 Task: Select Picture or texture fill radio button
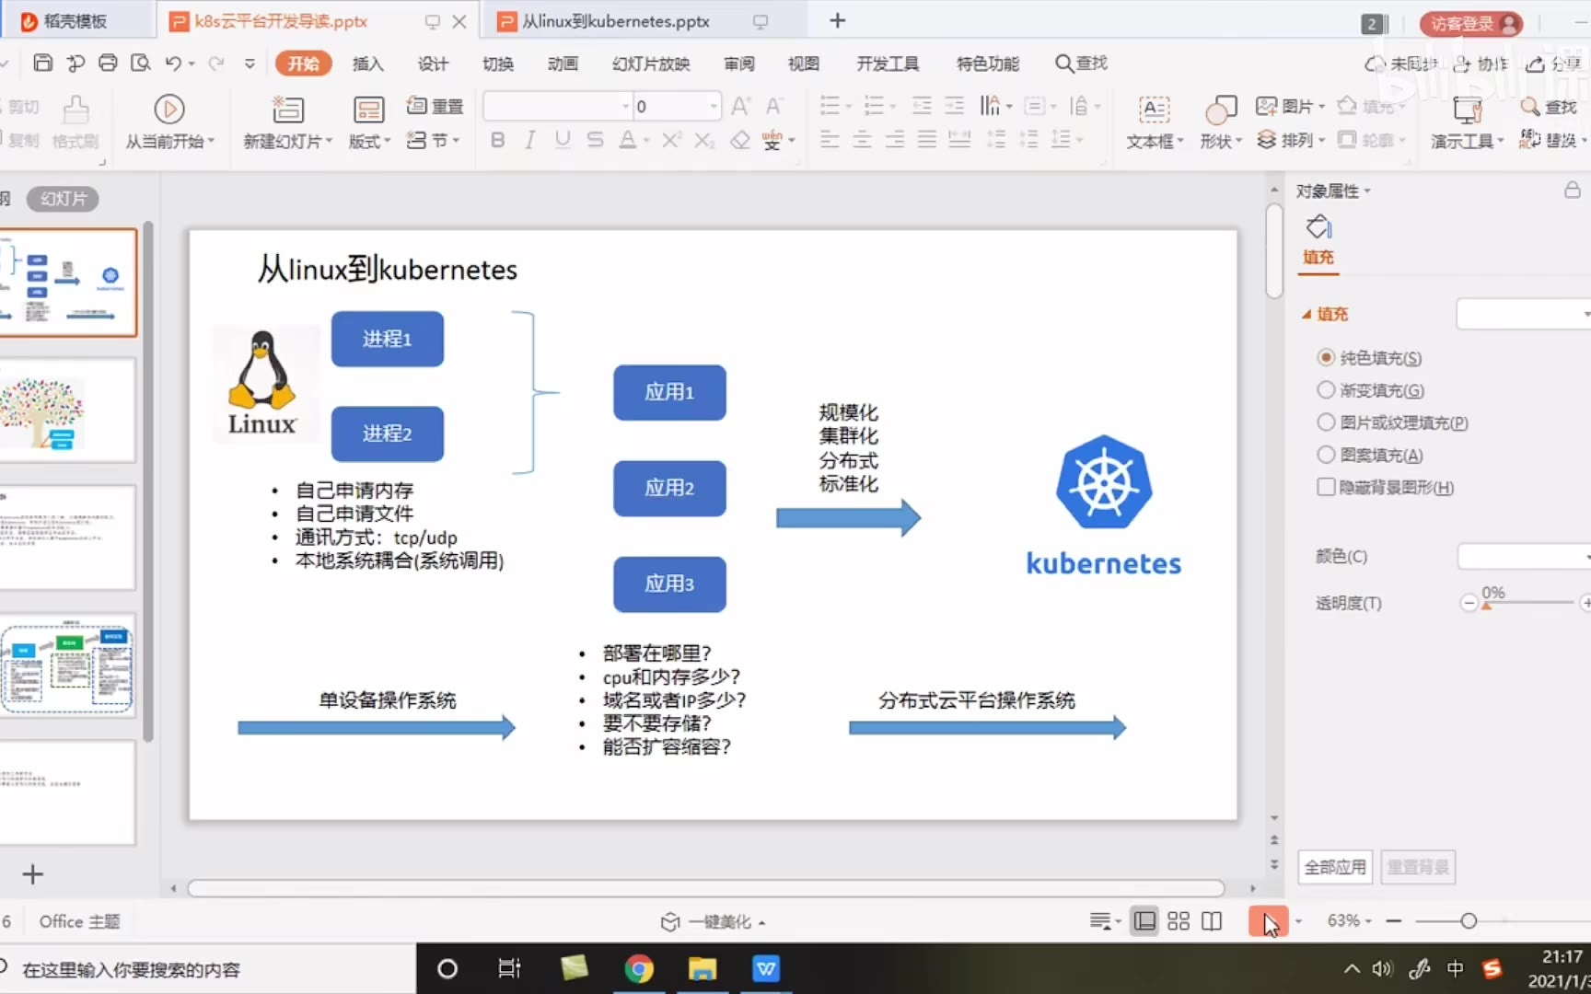tap(1326, 422)
